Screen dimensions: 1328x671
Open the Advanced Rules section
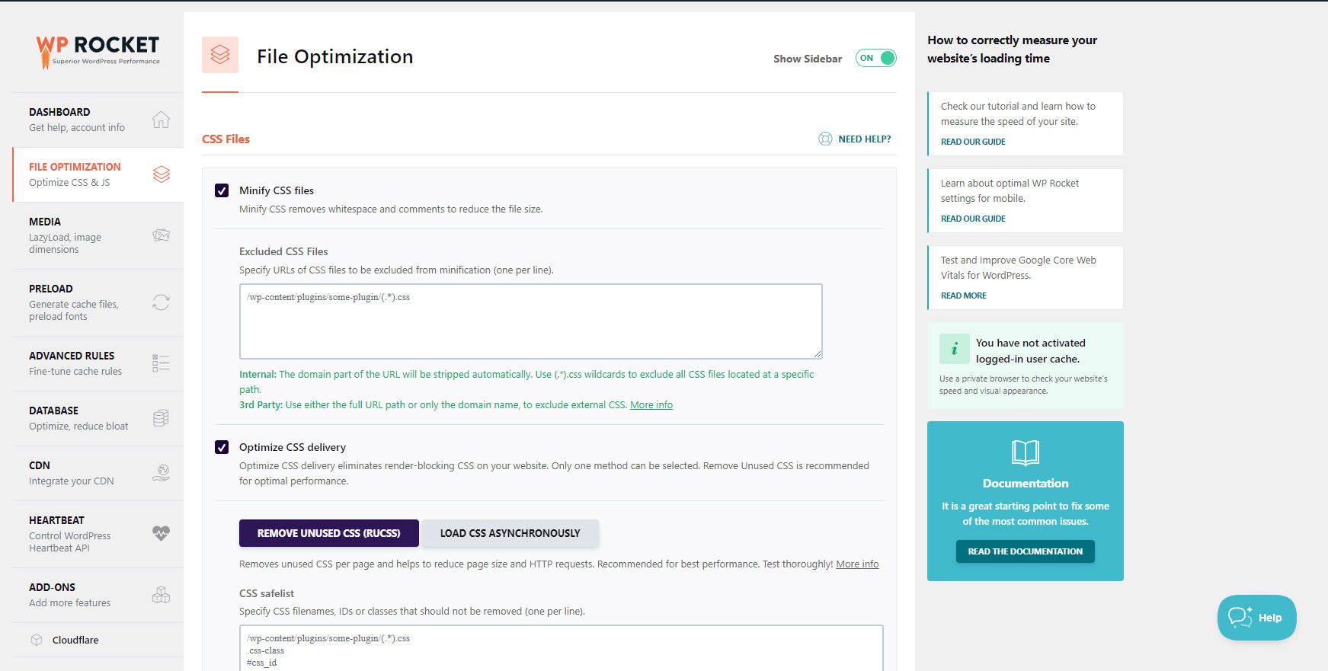coord(98,363)
